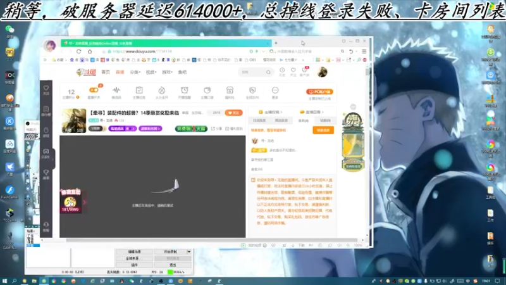
Task: Click OBS 全域来源 button
Action: click(135, 258)
